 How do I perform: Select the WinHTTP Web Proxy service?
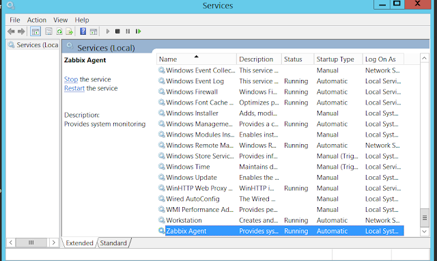pyautogui.click(x=280, y=188)
